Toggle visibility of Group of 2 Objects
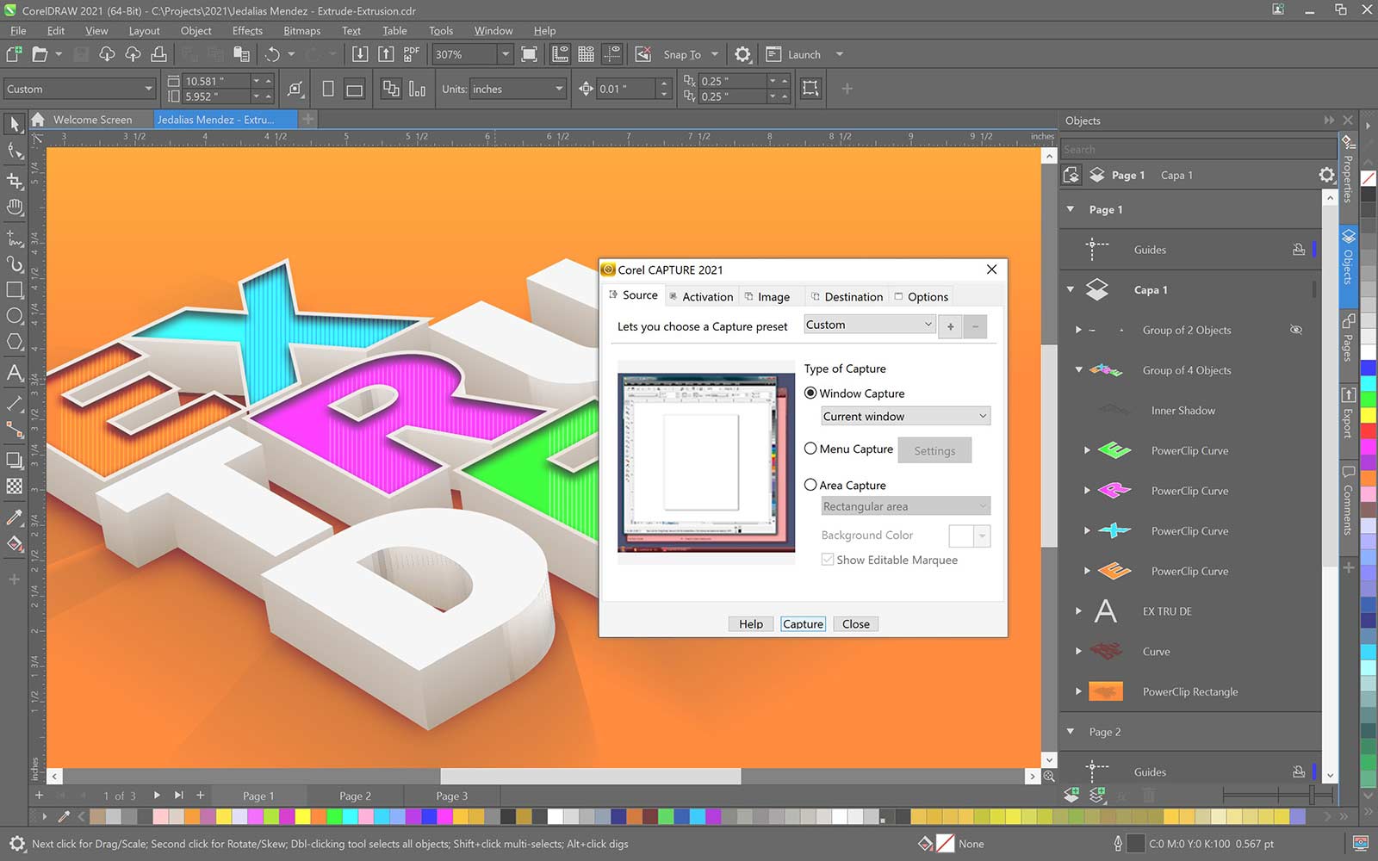Screen dimensions: 1378x861 pos(1295,330)
